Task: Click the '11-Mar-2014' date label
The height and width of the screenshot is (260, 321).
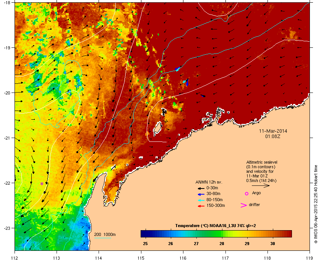Action: click(x=273, y=131)
